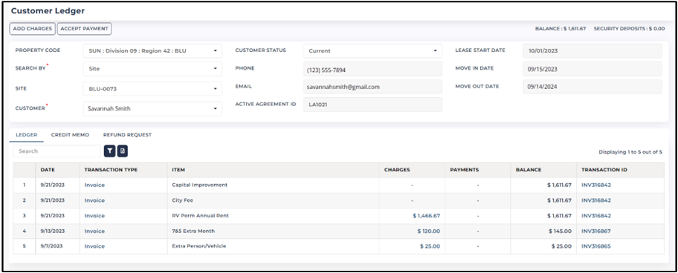Click the Move Out Date field
The width and height of the screenshot is (678, 273).
click(x=593, y=87)
